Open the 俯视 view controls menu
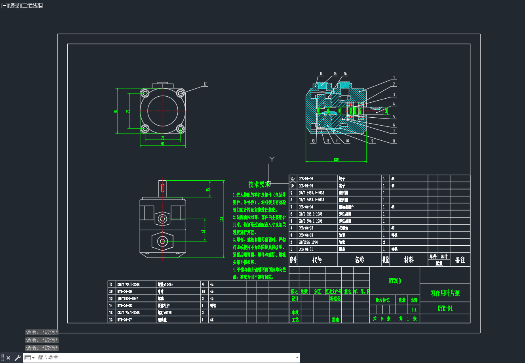 coord(14,6)
